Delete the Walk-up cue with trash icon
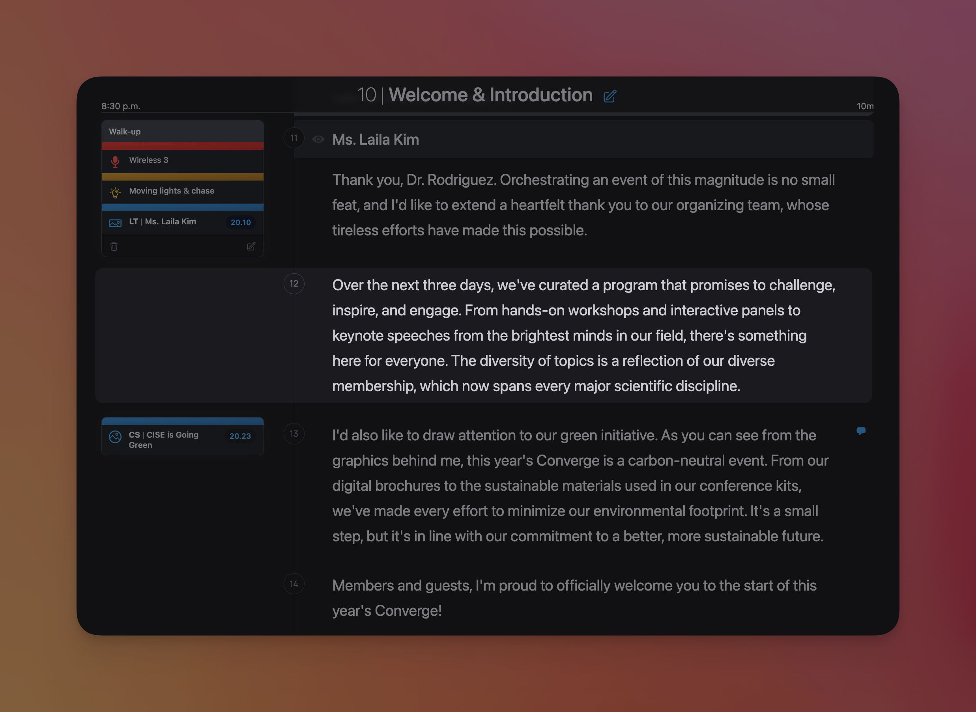This screenshot has height=712, width=976. [114, 246]
